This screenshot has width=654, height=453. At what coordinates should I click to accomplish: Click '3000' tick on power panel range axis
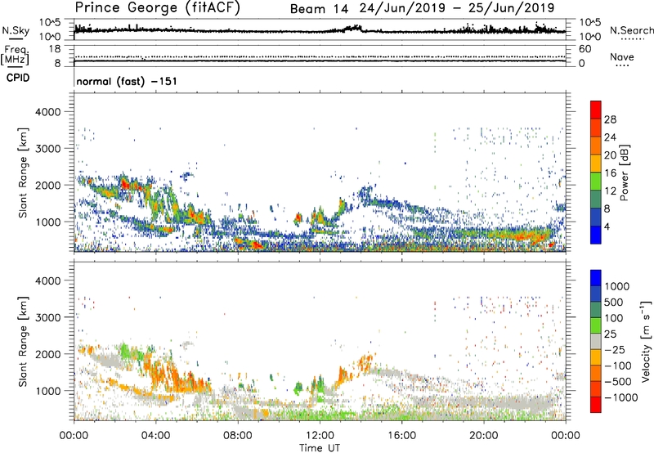coord(47,149)
